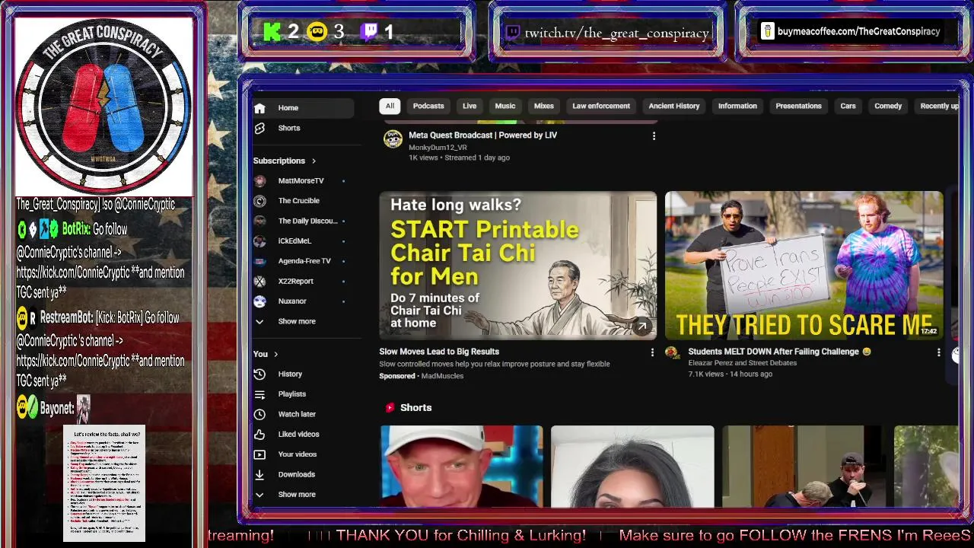974x548 pixels.
Task: Open Playlists icon in sidebar
Action: (x=259, y=394)
